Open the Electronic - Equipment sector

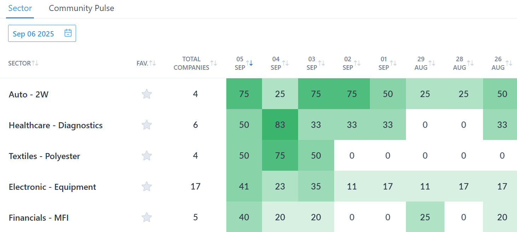coord(52,187)
